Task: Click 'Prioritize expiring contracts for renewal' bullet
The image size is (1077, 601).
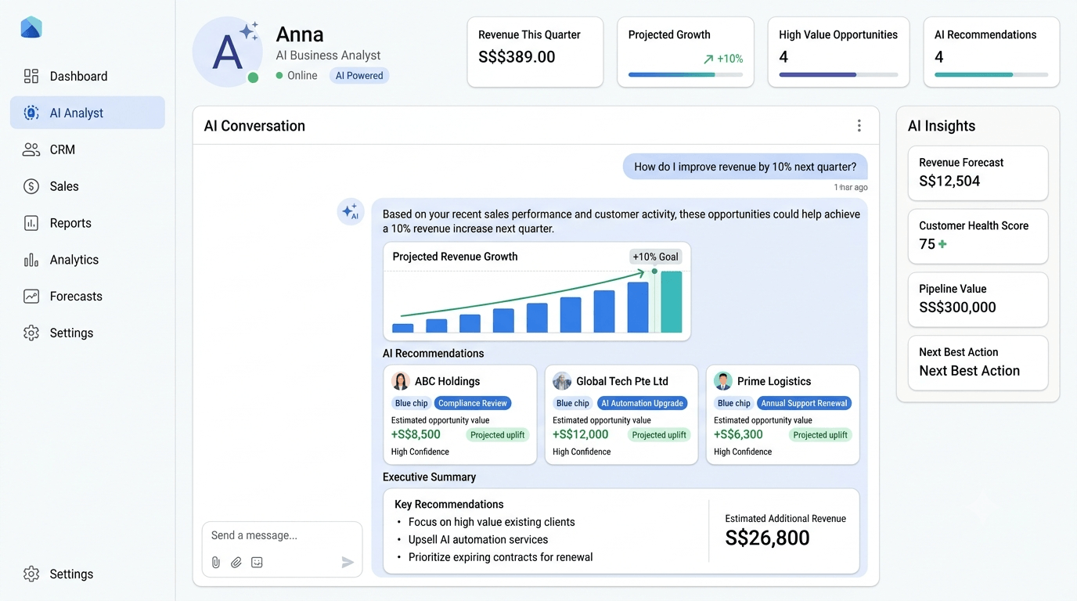Action: (x=501, y=557)
